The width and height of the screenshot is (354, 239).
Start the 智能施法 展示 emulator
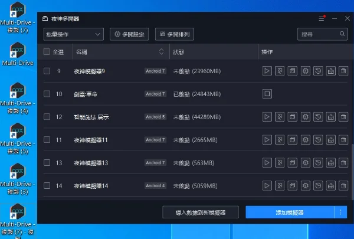pyautogui.click(x=267, y=117)
